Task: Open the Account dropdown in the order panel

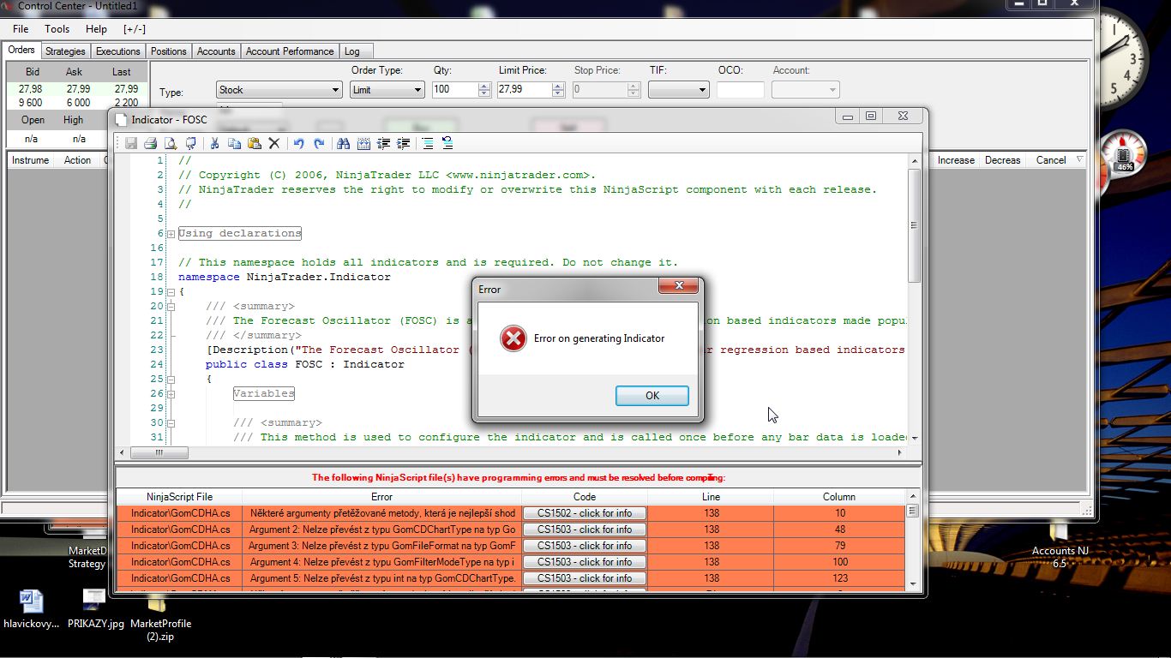Action: click(x=805, y=90)
